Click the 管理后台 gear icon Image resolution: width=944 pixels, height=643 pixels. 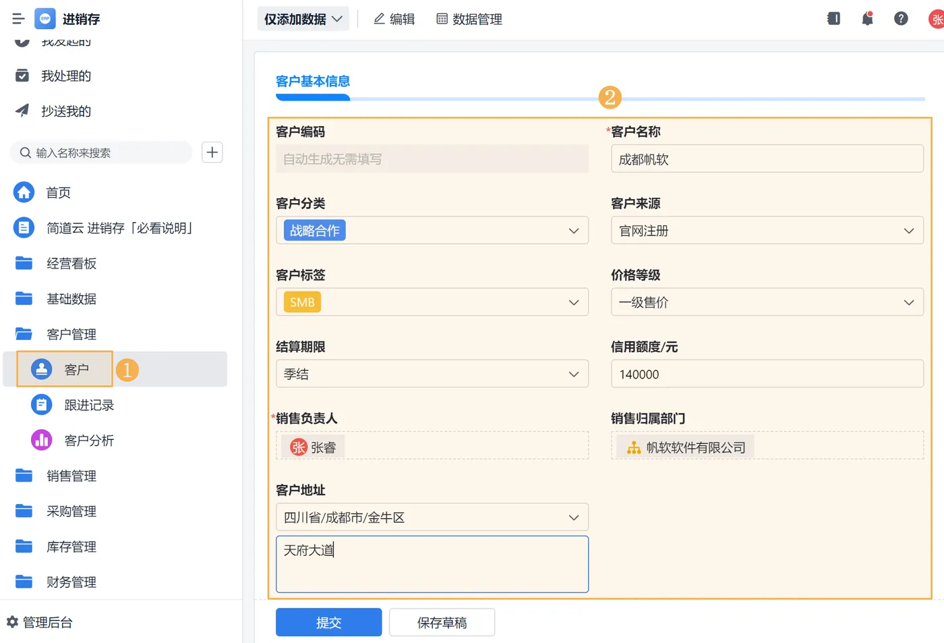12,622
